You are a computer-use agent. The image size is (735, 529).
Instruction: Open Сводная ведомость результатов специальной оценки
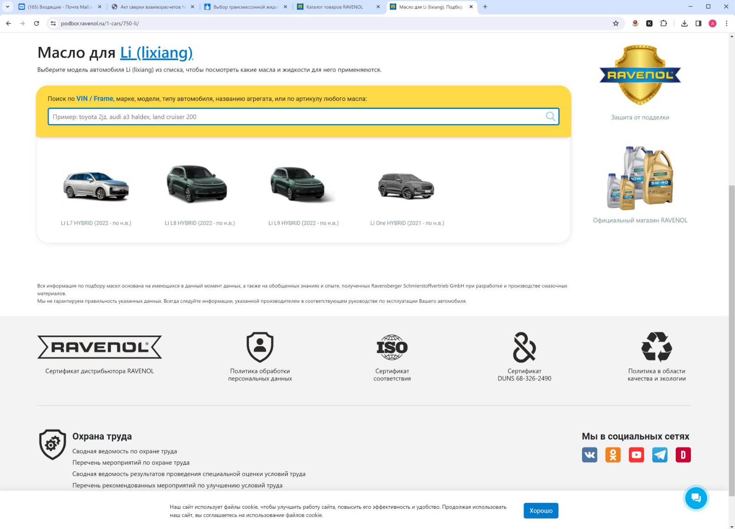coord(189,474)
